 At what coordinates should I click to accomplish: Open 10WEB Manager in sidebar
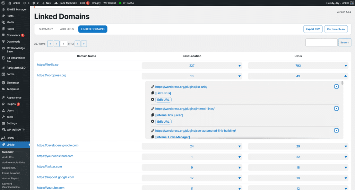tap(15, 9)
